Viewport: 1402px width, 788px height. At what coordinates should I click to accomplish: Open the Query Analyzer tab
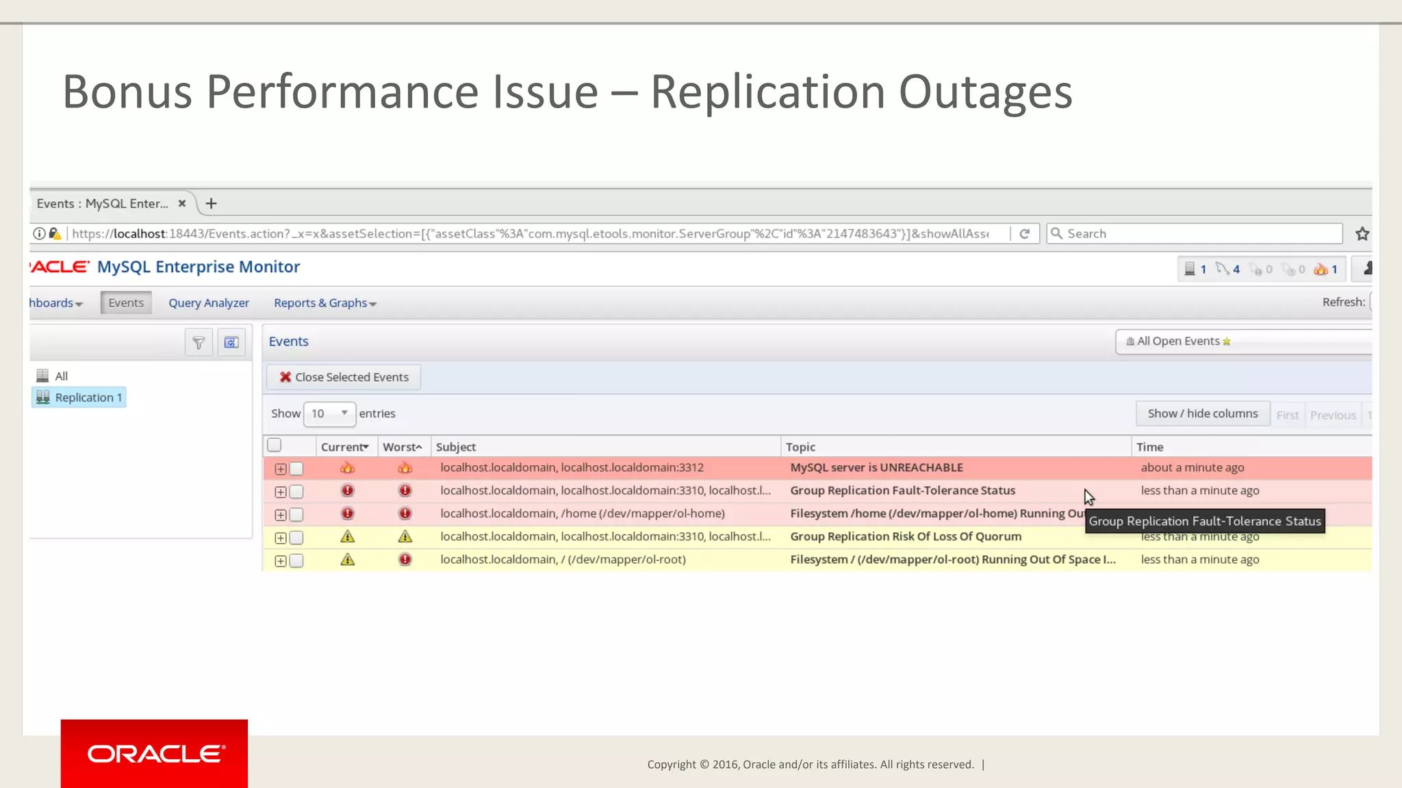209,303
